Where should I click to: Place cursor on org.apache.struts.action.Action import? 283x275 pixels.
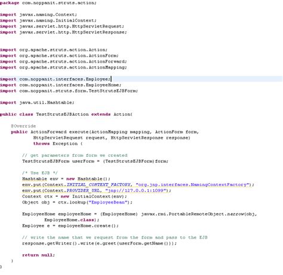54,50
